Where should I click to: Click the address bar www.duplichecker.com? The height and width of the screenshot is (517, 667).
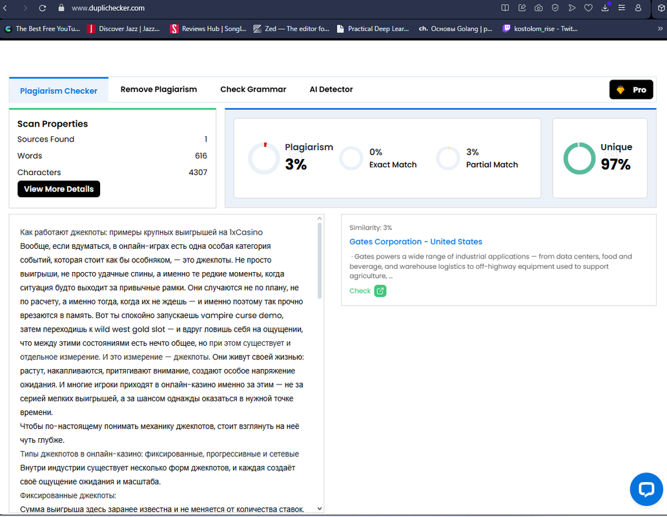point(108,8)
